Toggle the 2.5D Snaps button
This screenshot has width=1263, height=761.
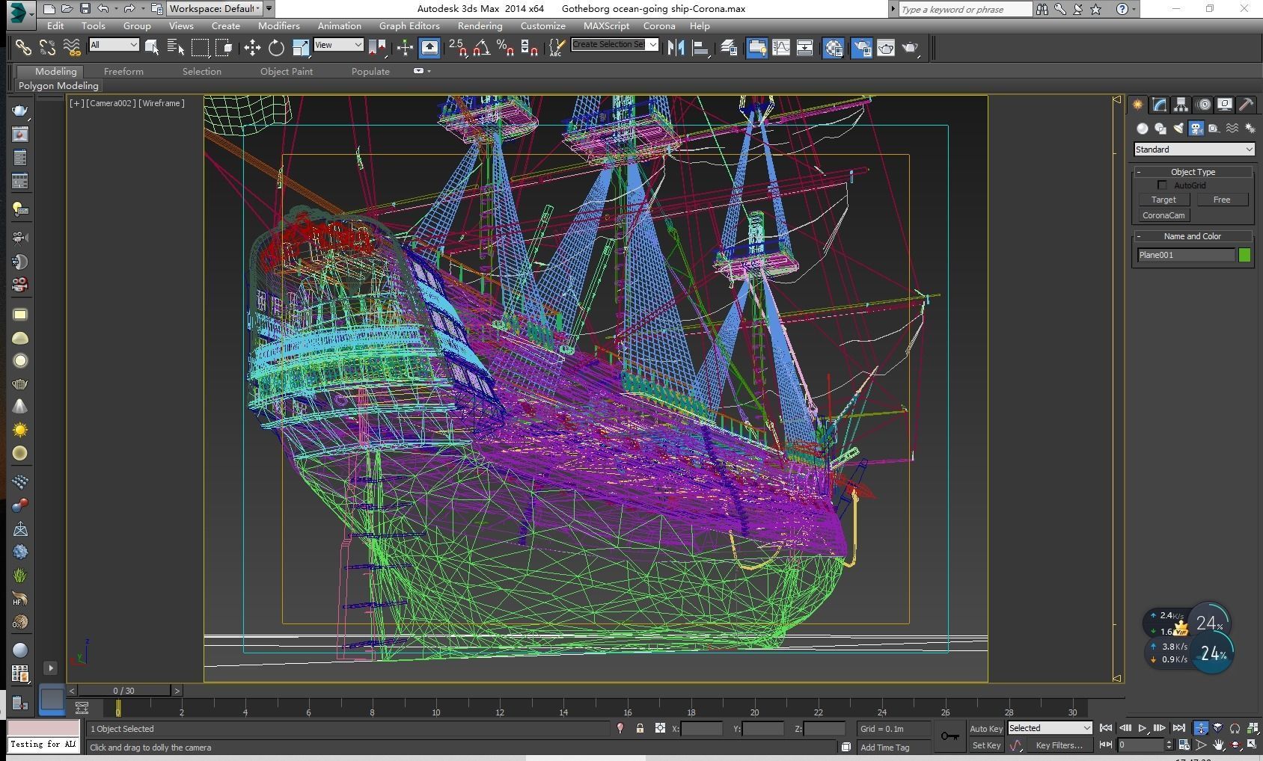[458, 48]
